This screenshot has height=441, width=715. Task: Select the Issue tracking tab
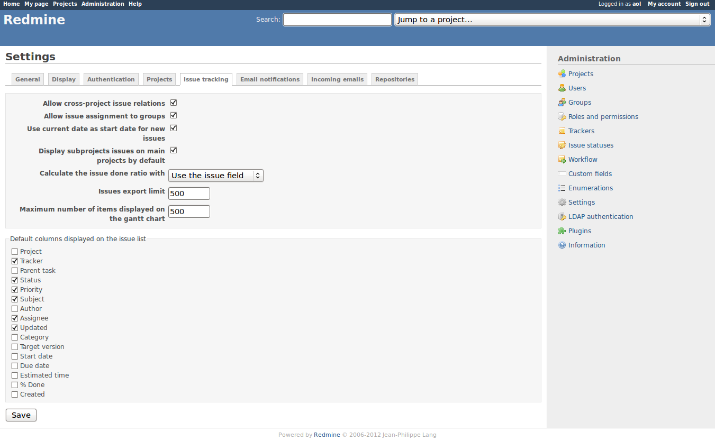coord(206,79)
